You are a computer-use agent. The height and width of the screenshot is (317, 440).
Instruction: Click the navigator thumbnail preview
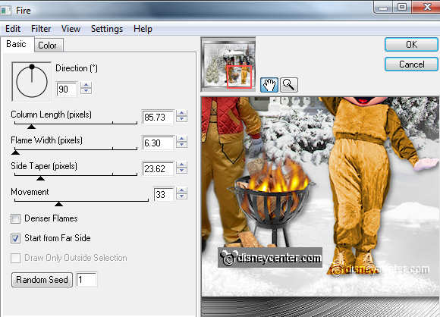[228, 64]
